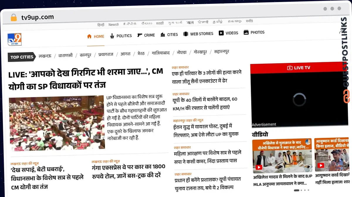Select कानपुर from top cities

point(85,55)
